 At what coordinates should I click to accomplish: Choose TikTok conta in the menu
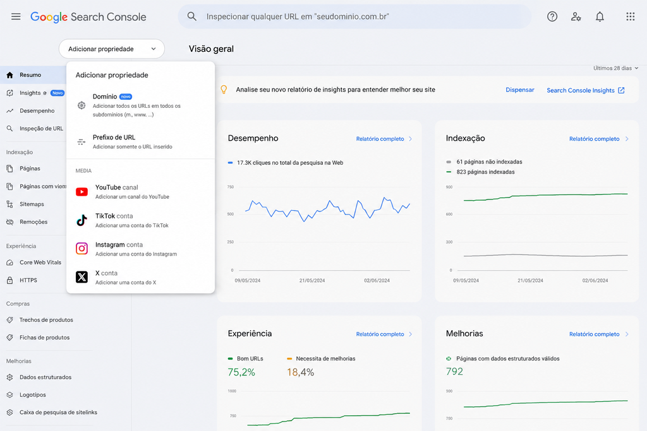click(x=140, y=220)
